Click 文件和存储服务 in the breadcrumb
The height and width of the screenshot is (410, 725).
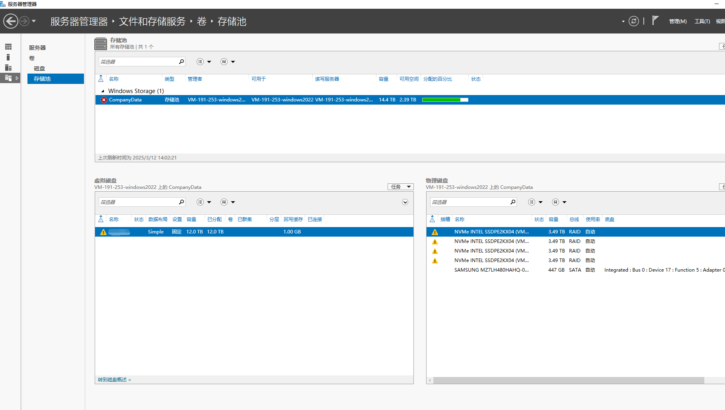coord(152,21)
